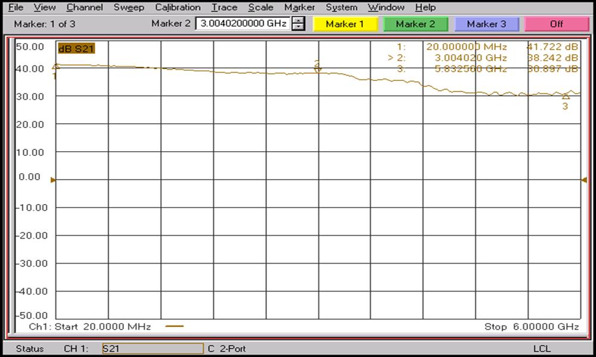Viewport: 596px width, 357px height.
Task: Open the Calibration menu
Action: pos(178,8)
